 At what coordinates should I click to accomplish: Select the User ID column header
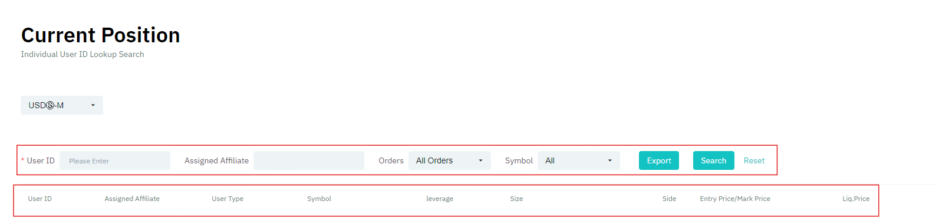point(40,199)
